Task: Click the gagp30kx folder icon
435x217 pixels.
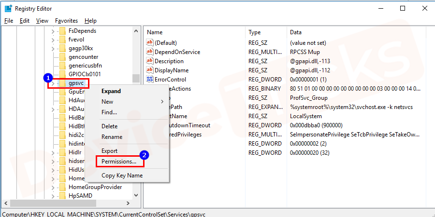Action: (x=63, y=48)
